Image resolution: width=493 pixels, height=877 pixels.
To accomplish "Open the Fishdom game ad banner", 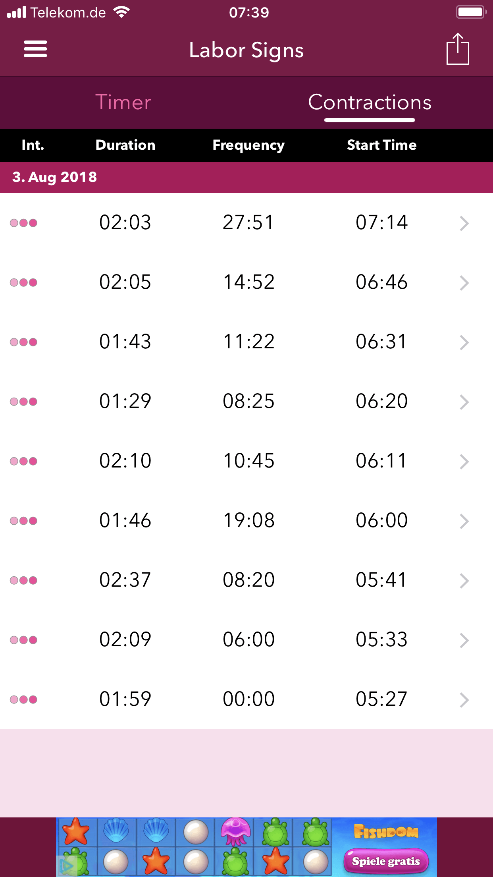I will click(x=246, y=847).
